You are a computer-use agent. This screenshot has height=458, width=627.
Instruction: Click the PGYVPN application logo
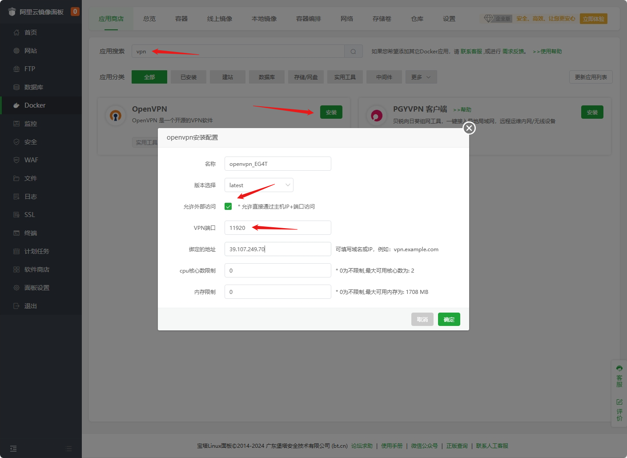tap(377, 115)
